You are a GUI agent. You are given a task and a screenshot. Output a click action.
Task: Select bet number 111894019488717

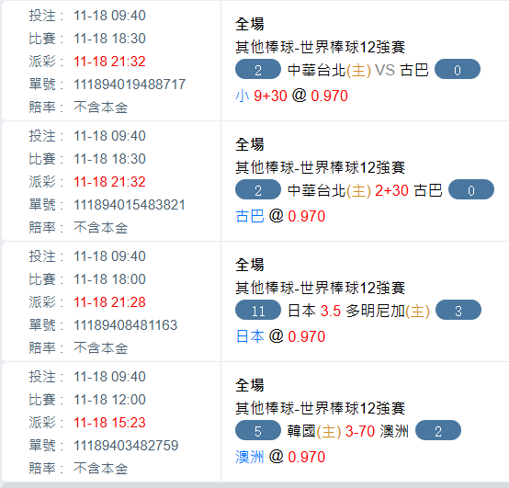(130, 85)
